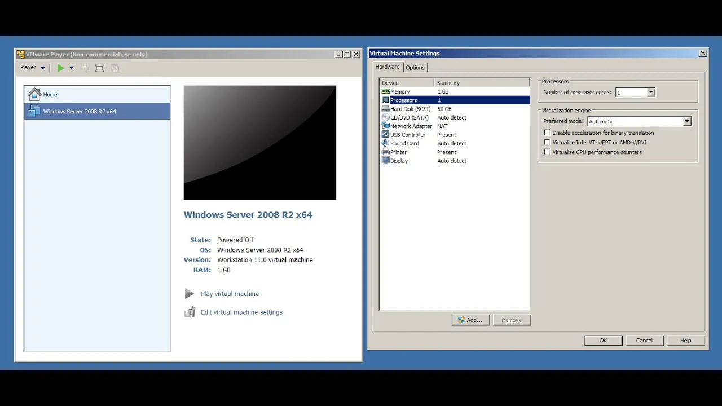The height and width of the screenshot is (406, 722).
Task: Select the Display row label
Action: 399,161
